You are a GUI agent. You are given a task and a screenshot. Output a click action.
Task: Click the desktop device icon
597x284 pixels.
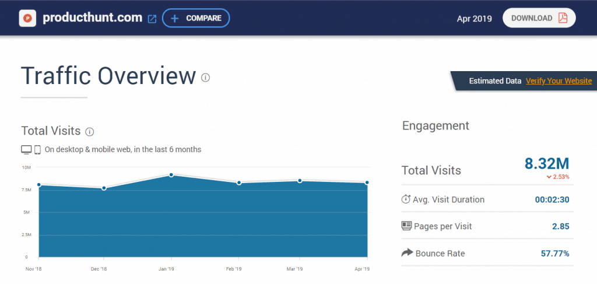[x=26, y=150]
